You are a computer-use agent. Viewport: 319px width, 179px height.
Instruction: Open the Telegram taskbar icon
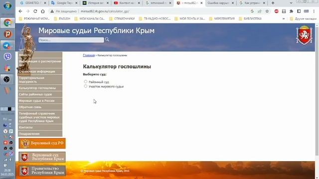(x=7, y=45)
